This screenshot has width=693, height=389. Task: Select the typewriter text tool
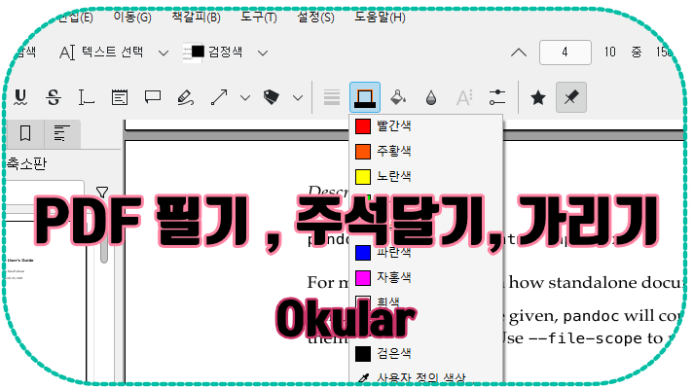87,97
